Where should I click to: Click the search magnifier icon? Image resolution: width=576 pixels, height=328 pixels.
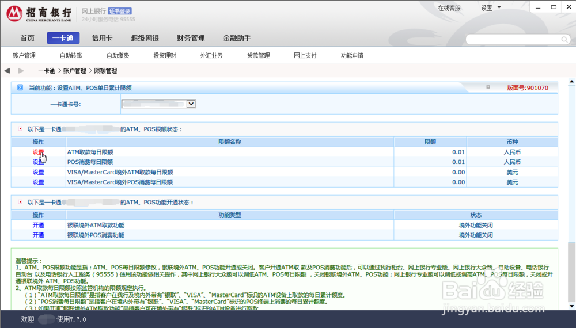564,39
